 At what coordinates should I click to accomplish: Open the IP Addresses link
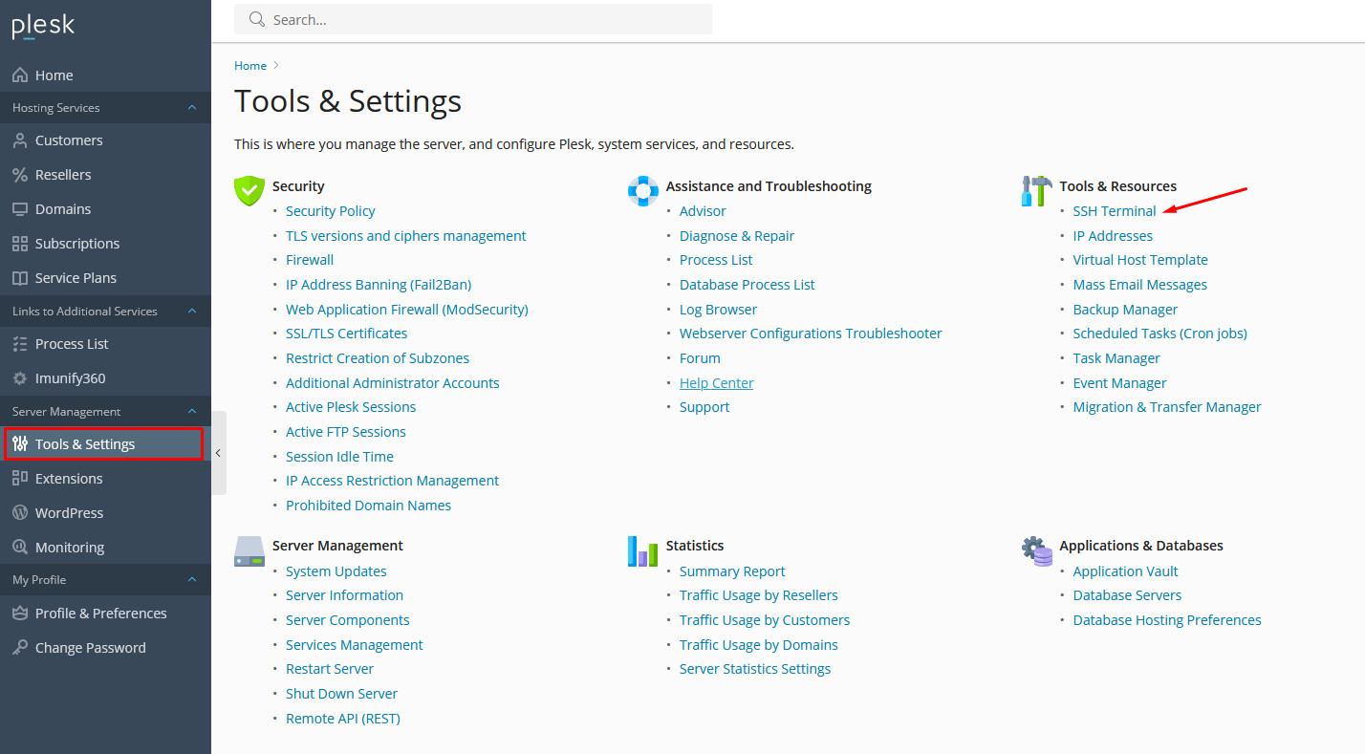tap(1113, 235)
